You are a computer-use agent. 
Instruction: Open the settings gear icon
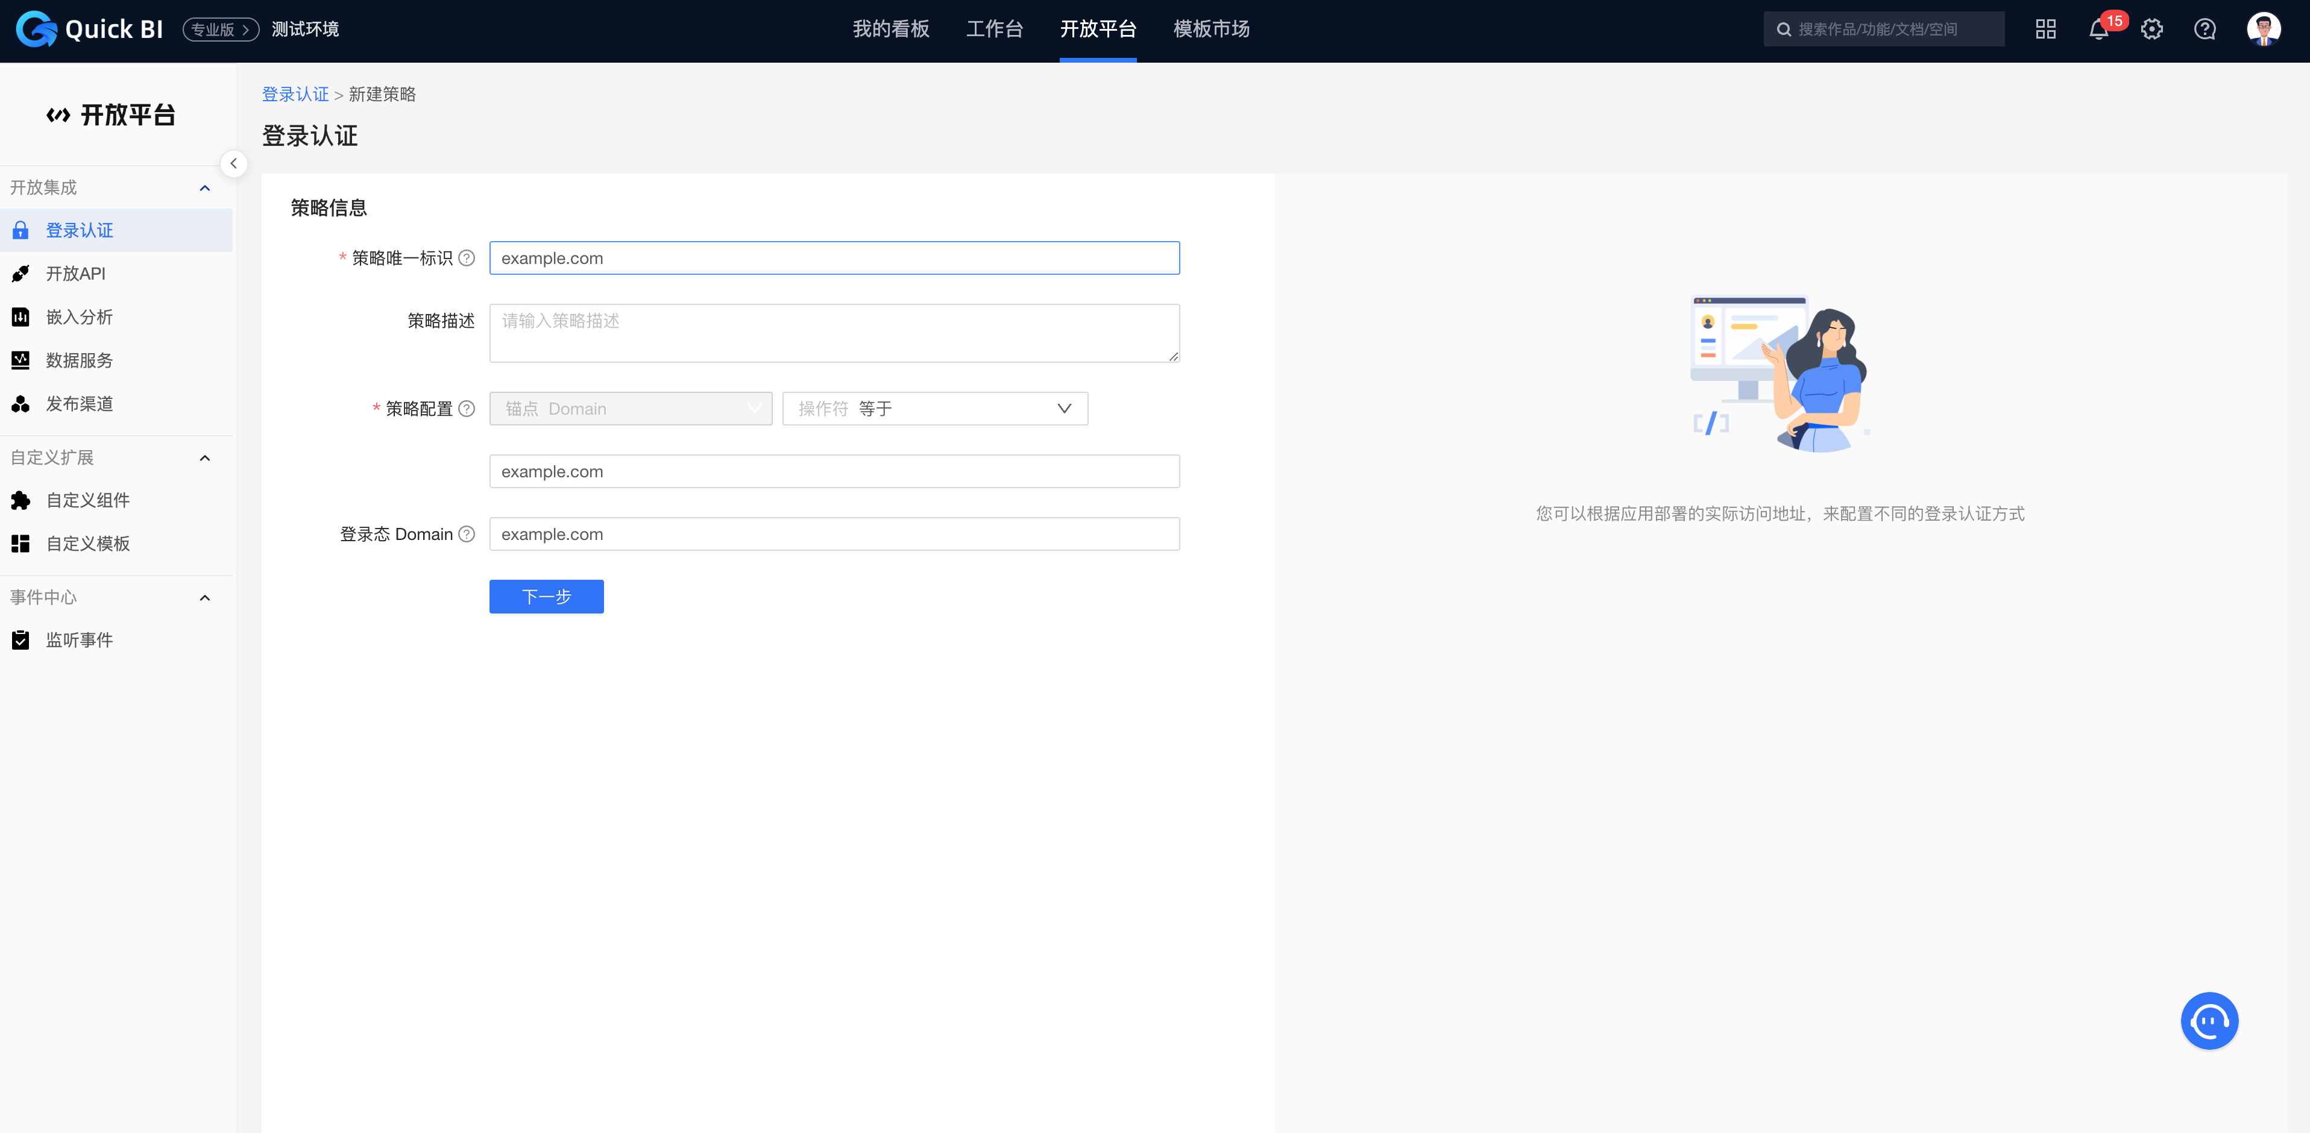point(2151,30)
